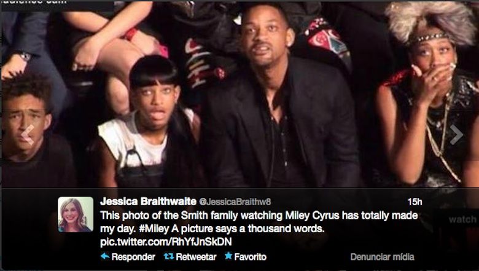This screenshot has width=479, height=271.
Task: Open the @JessicaBraithw8 handle
Action: point(235,202)
